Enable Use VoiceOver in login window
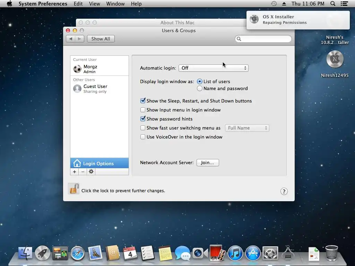Screen dimensions: 355x266 142,137
